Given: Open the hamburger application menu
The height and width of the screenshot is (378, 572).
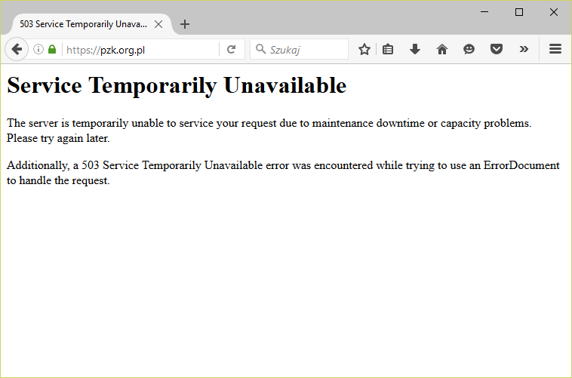Looking at the screenshot, I should (x=555, y=49).
